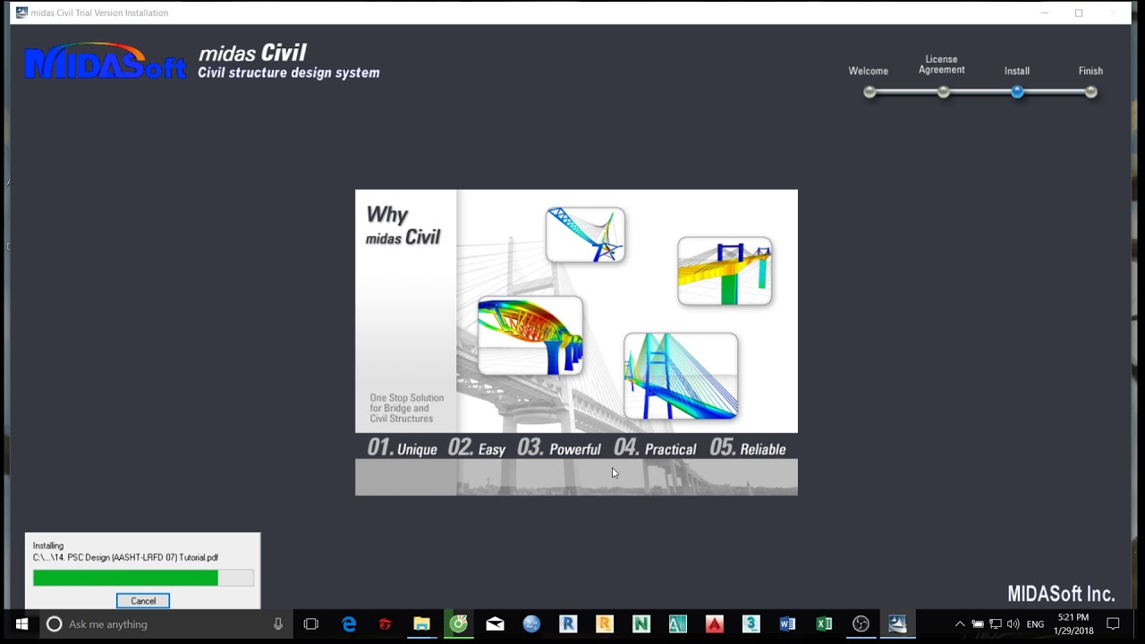Click the 'midas Civil' product title
Screen dimensions: 1145x644
pos(252,54)
